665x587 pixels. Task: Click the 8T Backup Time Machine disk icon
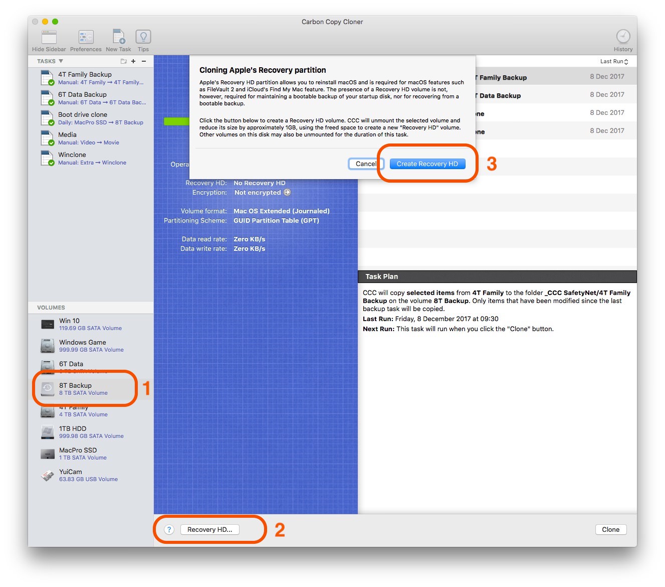48,389
